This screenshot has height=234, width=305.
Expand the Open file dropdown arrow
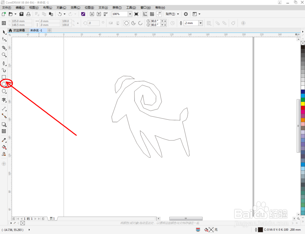click(15, 14)
